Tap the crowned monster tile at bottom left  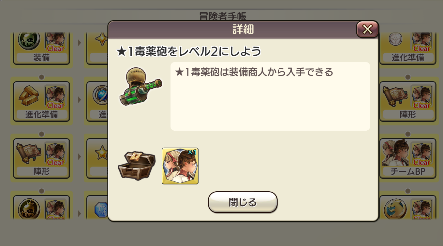[41, 207]
